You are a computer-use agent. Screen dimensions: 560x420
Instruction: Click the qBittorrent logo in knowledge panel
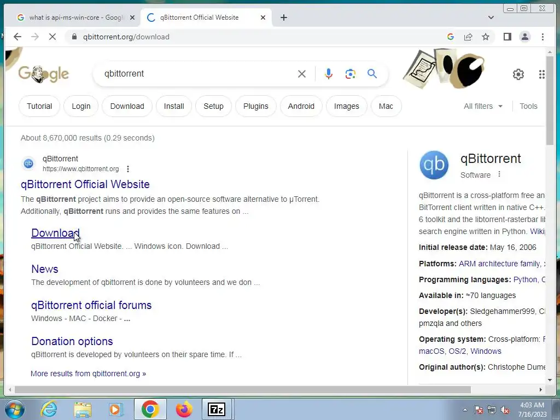tap(434, 165)
